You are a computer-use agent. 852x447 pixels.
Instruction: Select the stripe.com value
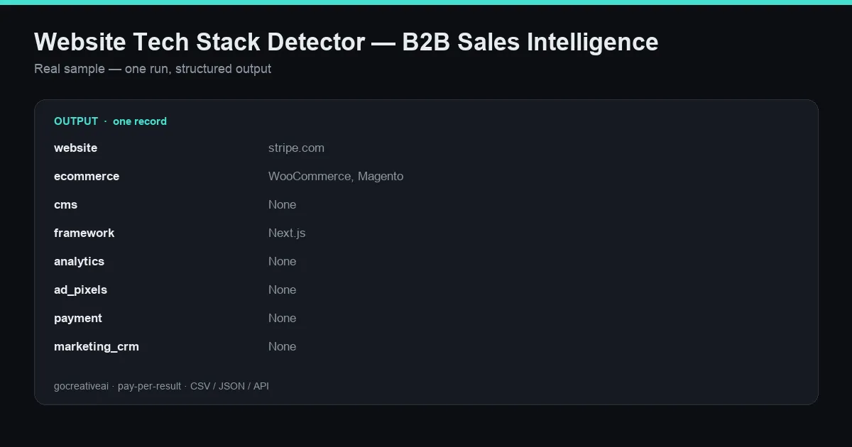pos(296,148)
